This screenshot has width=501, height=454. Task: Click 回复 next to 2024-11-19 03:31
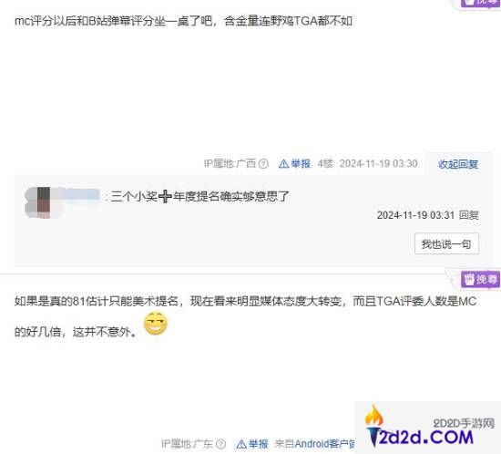point(469,215)
